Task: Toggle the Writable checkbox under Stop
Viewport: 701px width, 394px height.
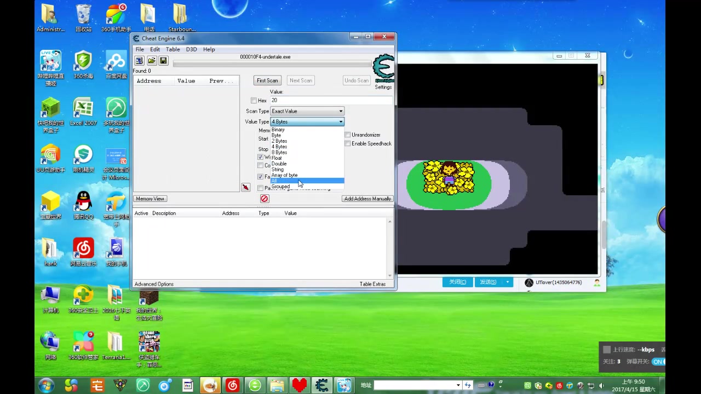Action: click(x=261, y=157)
